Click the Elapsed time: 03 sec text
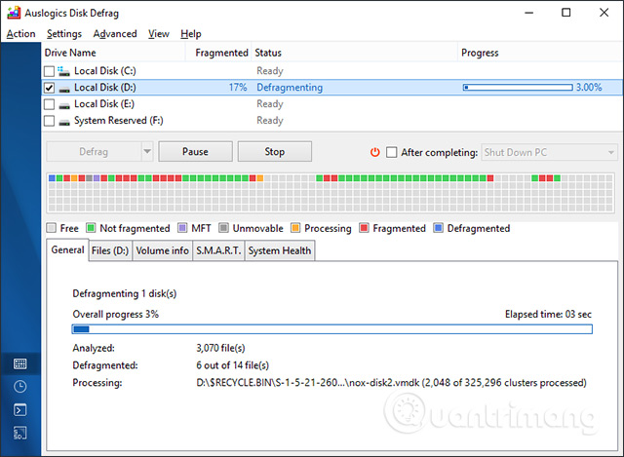 click(548, 314)
